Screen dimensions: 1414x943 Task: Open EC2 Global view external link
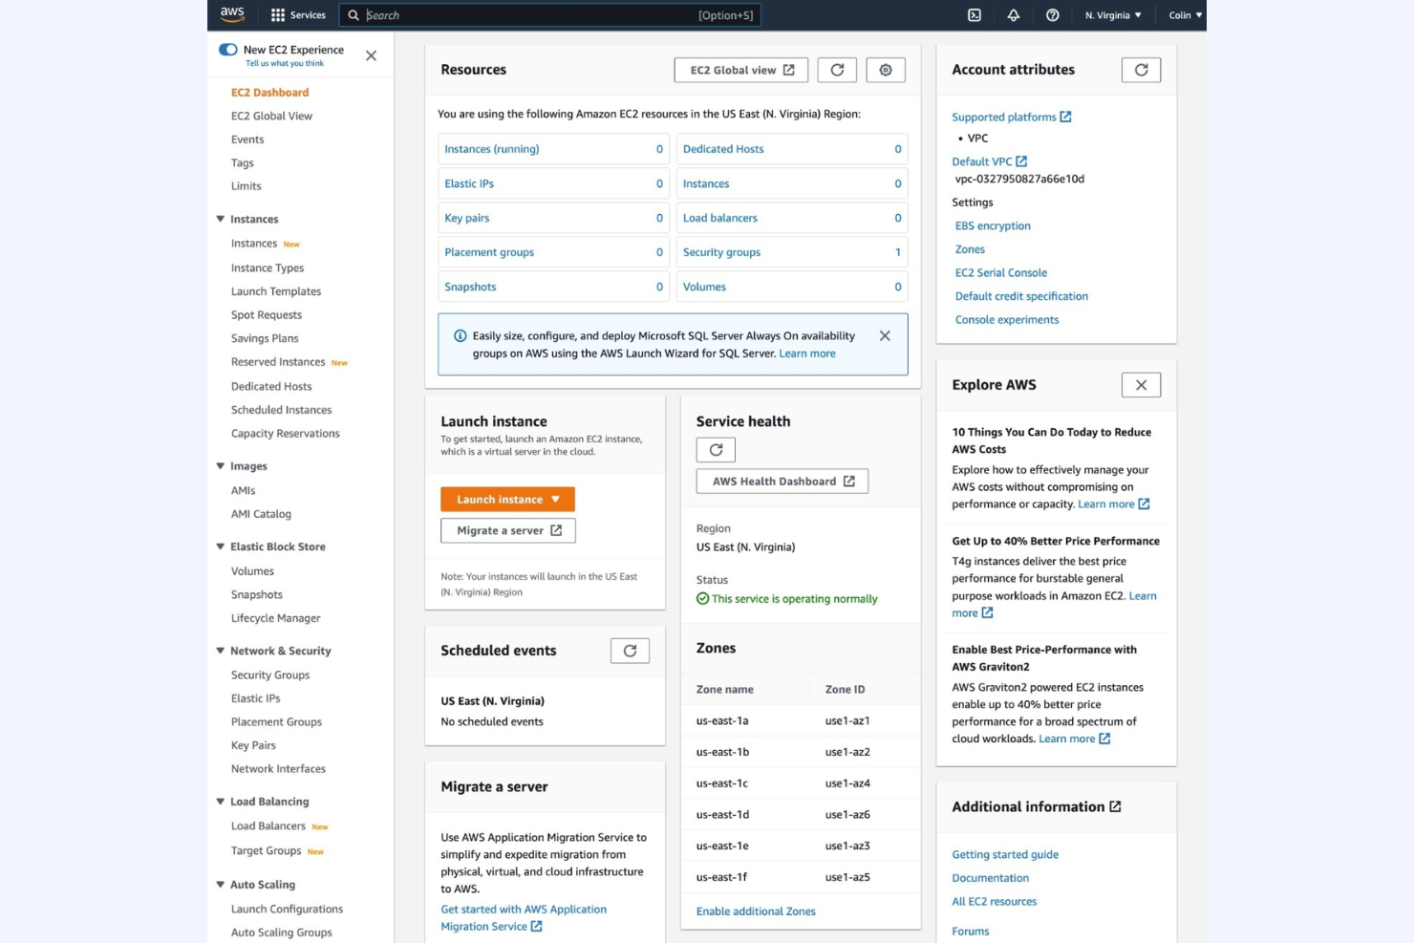coord(740,69)
